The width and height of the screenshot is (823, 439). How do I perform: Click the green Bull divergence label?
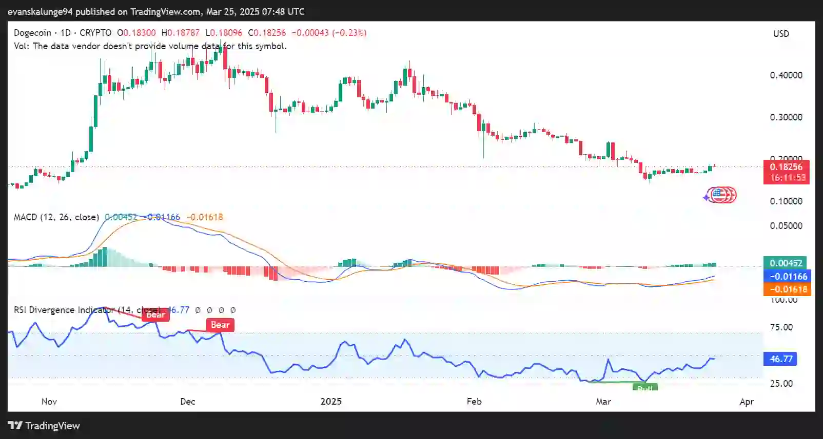pos(645,388)
